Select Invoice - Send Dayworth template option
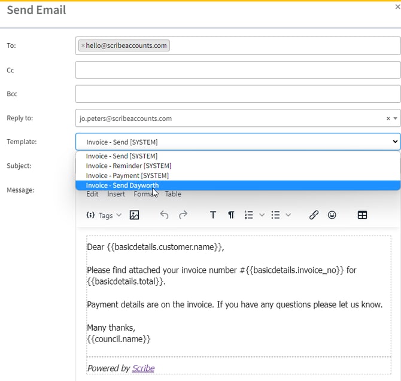The width and height of the screenshot is (401, 381). click(122, 185)
